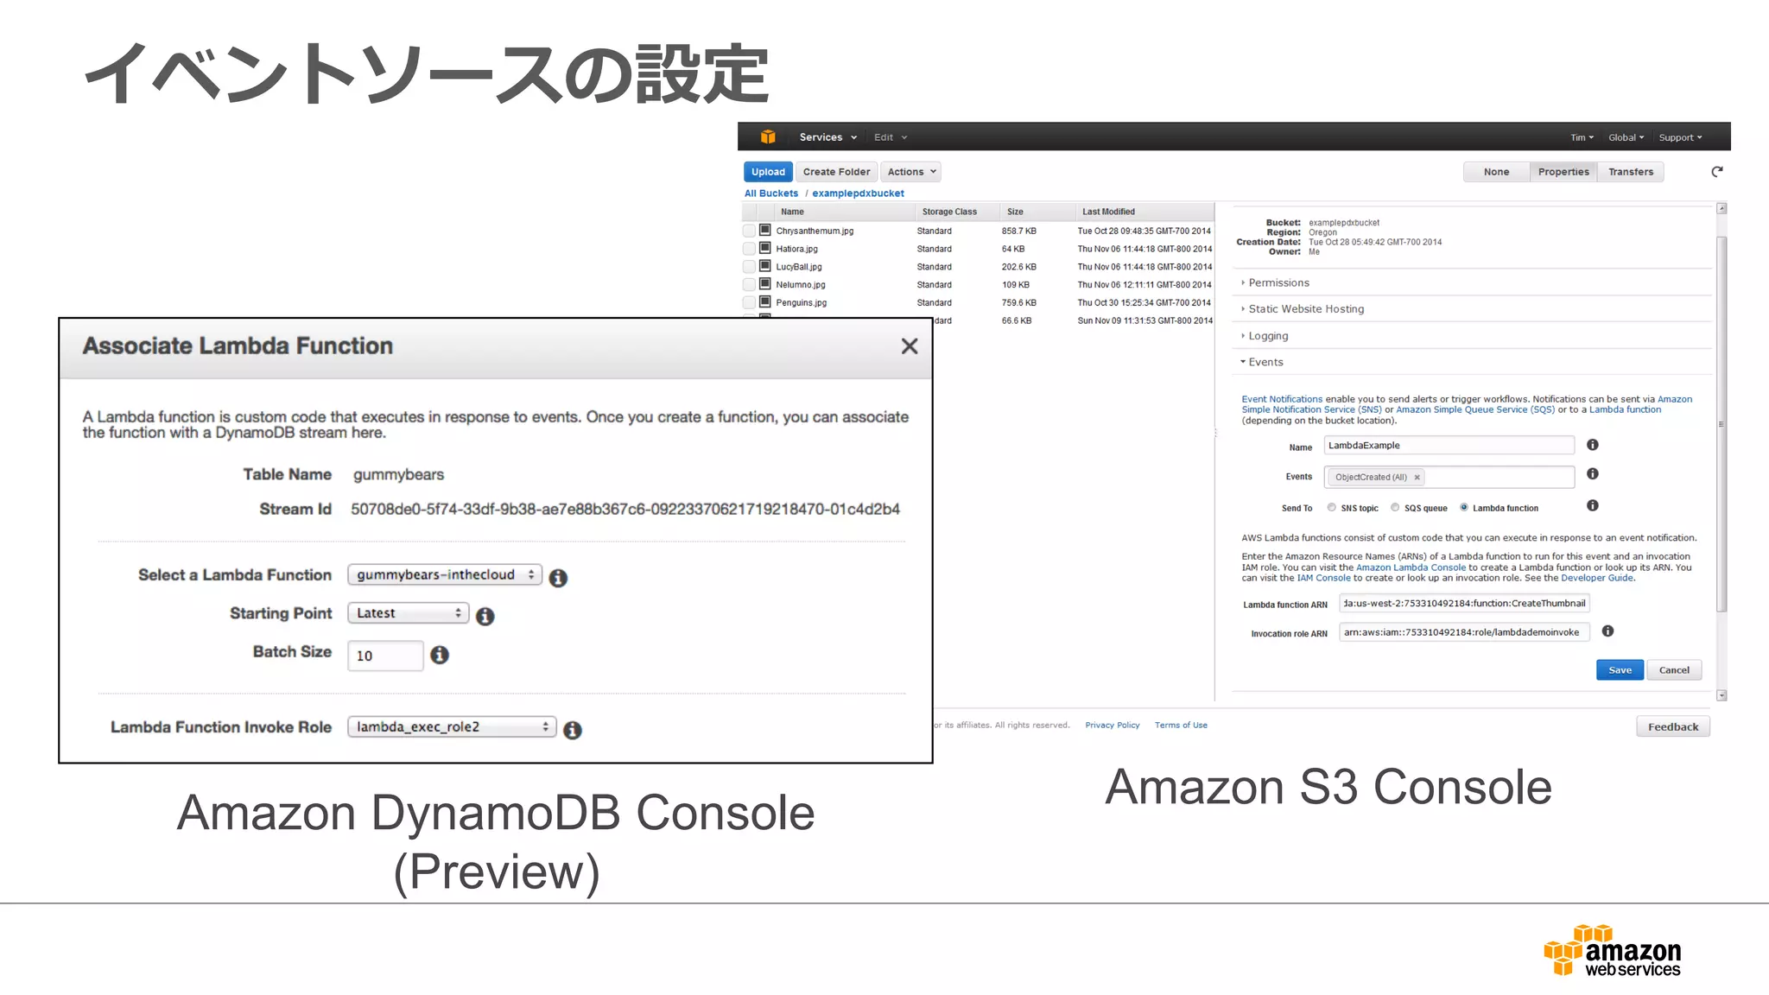Screen dimensions: 1769x995
Task: Open the Lambda Function Invoke Role dropdown
Action: pos(452,727)
